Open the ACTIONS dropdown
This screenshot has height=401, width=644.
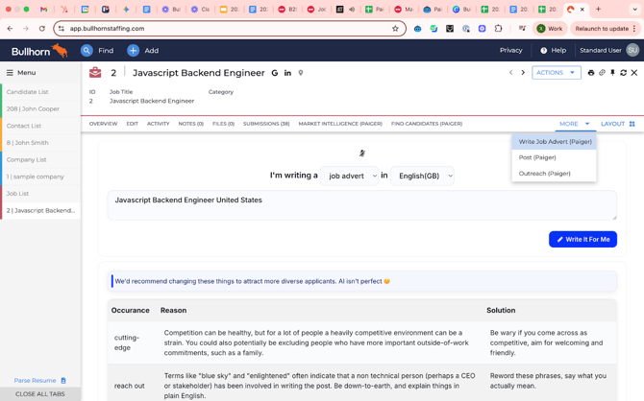click(557, 73)
